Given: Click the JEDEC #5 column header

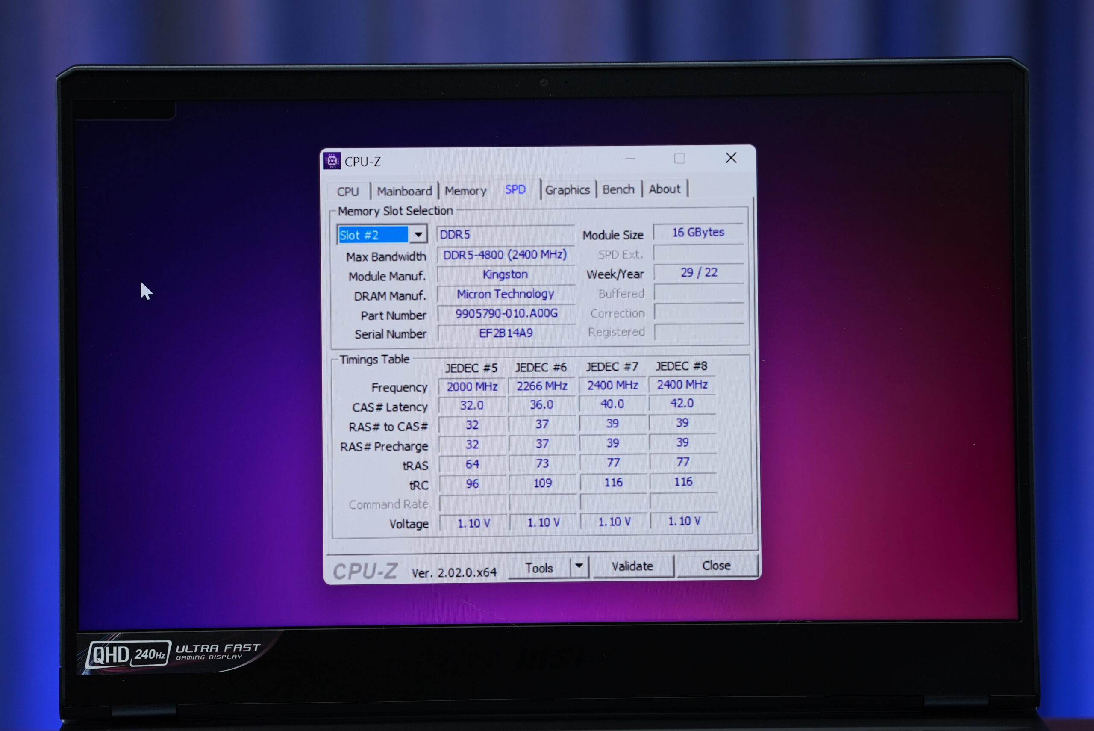Looking at the screenshot, I should coord(471,368).
